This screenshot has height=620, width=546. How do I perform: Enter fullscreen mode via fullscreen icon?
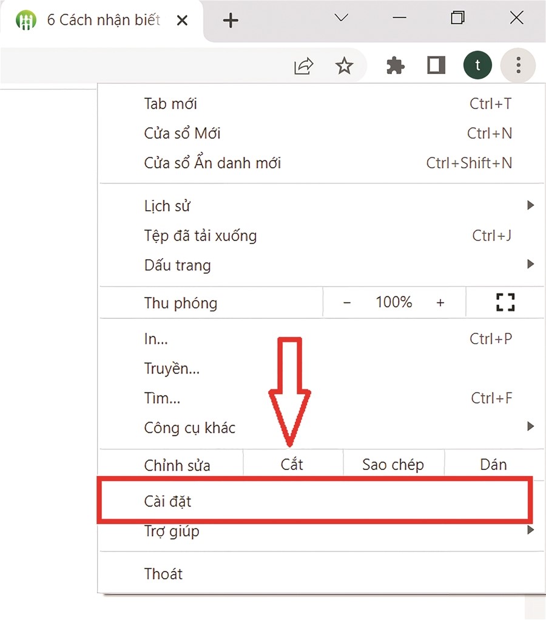pos(505,302)
